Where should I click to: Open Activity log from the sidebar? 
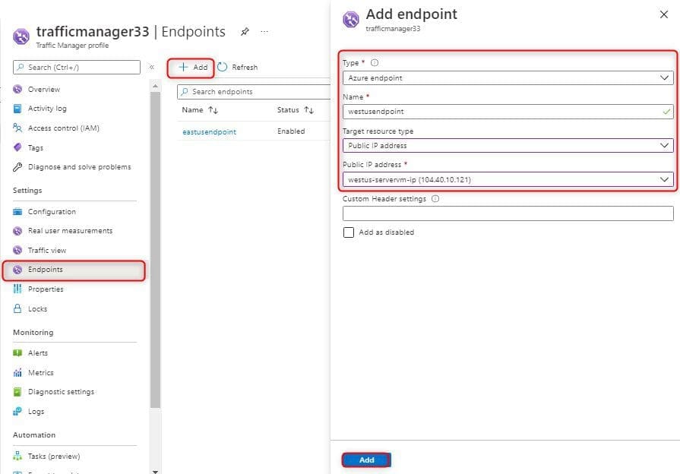[47, 109]
